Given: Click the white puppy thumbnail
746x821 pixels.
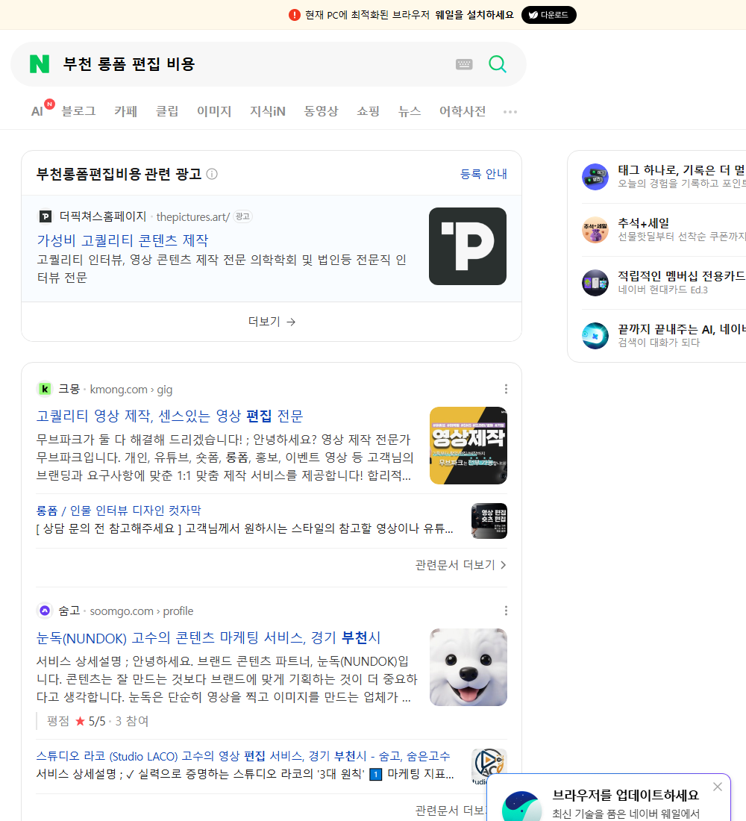Looking at the screenshot, I should point(468,667).
